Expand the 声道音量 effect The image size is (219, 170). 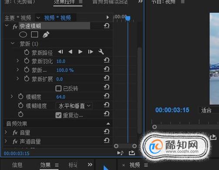(x=6, y=141)
